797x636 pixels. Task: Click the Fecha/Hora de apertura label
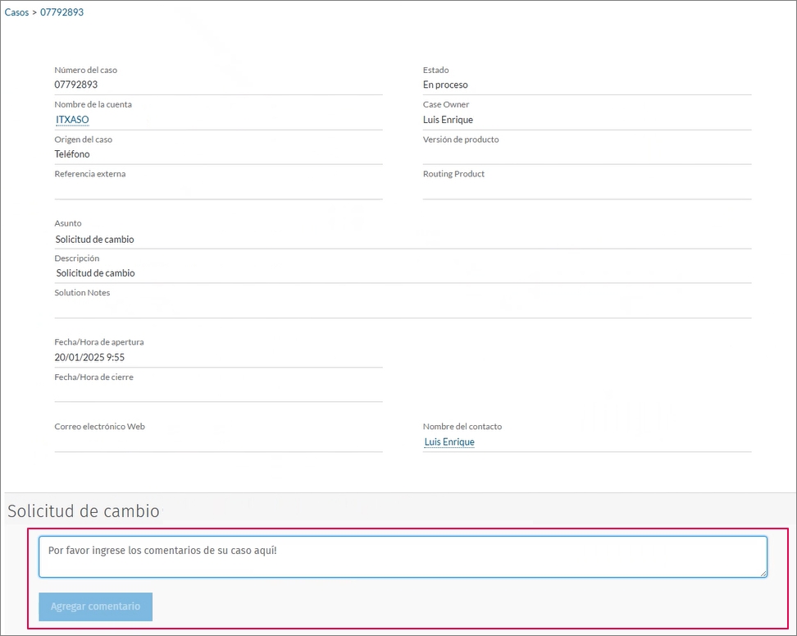pyautogui.click(x=99, y=342)
